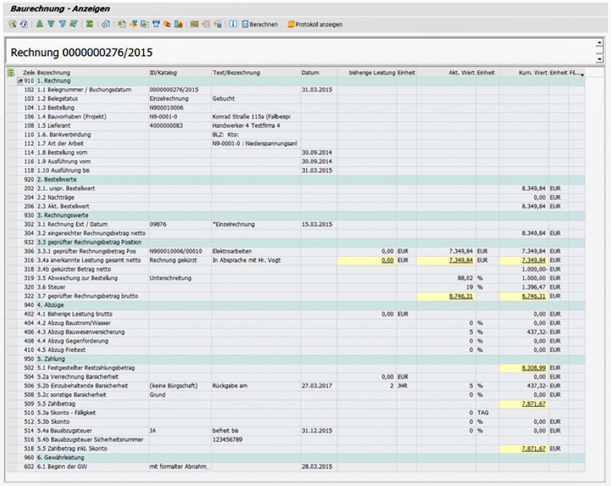
Task: Open the column options arrow at table's right
Action: pos(581,73)
